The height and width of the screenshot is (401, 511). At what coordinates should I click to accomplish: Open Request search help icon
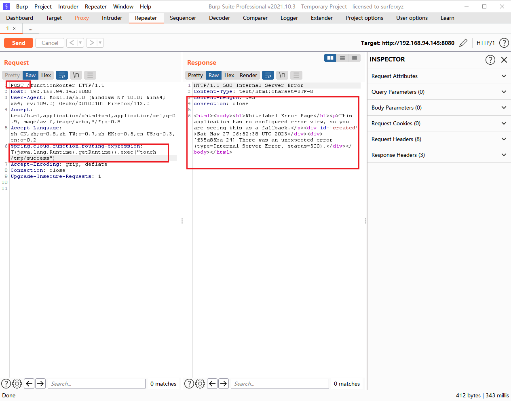[6, 384]
